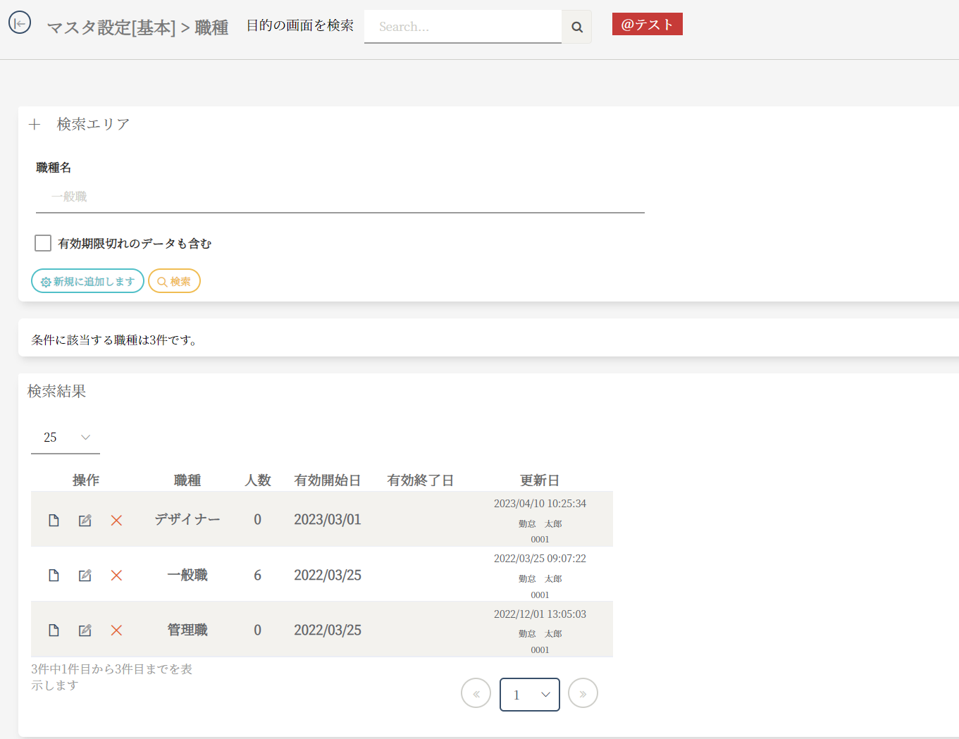Delete the 管理職 row with red X
This screenshot has width=959, height=739.
(117, 631)
